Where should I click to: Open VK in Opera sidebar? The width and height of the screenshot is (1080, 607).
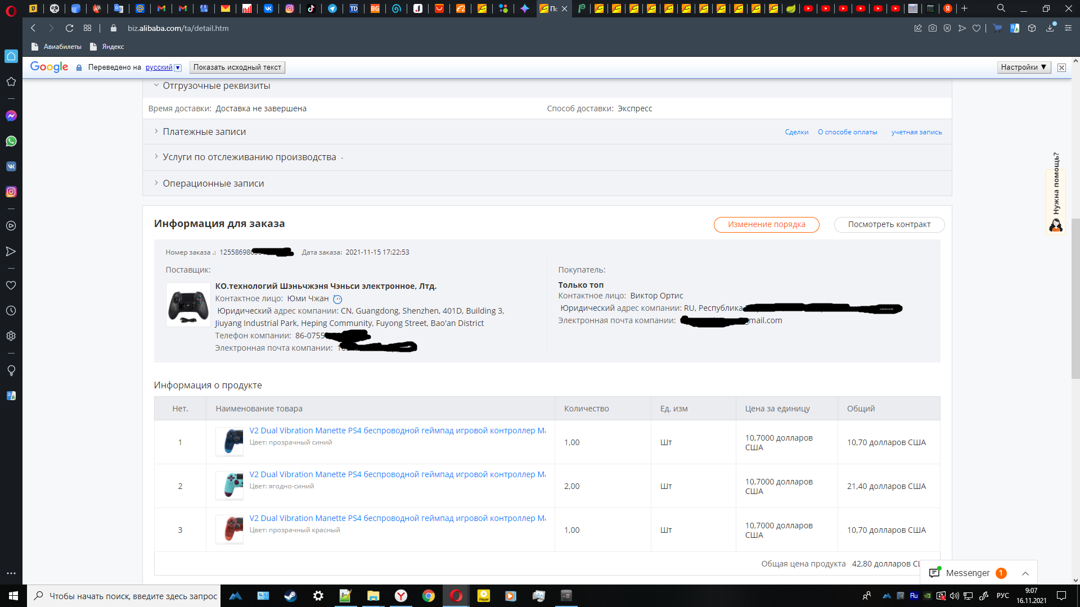pyautogui.click(x=11, y=166)
